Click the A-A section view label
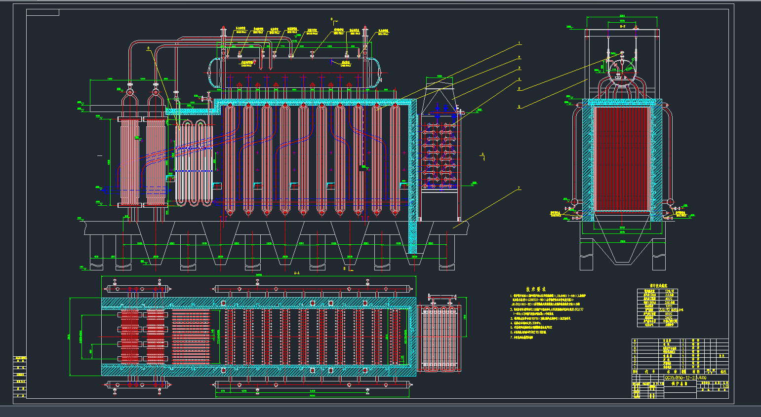Viewport: 761px width, 417px height. [297, 273]
